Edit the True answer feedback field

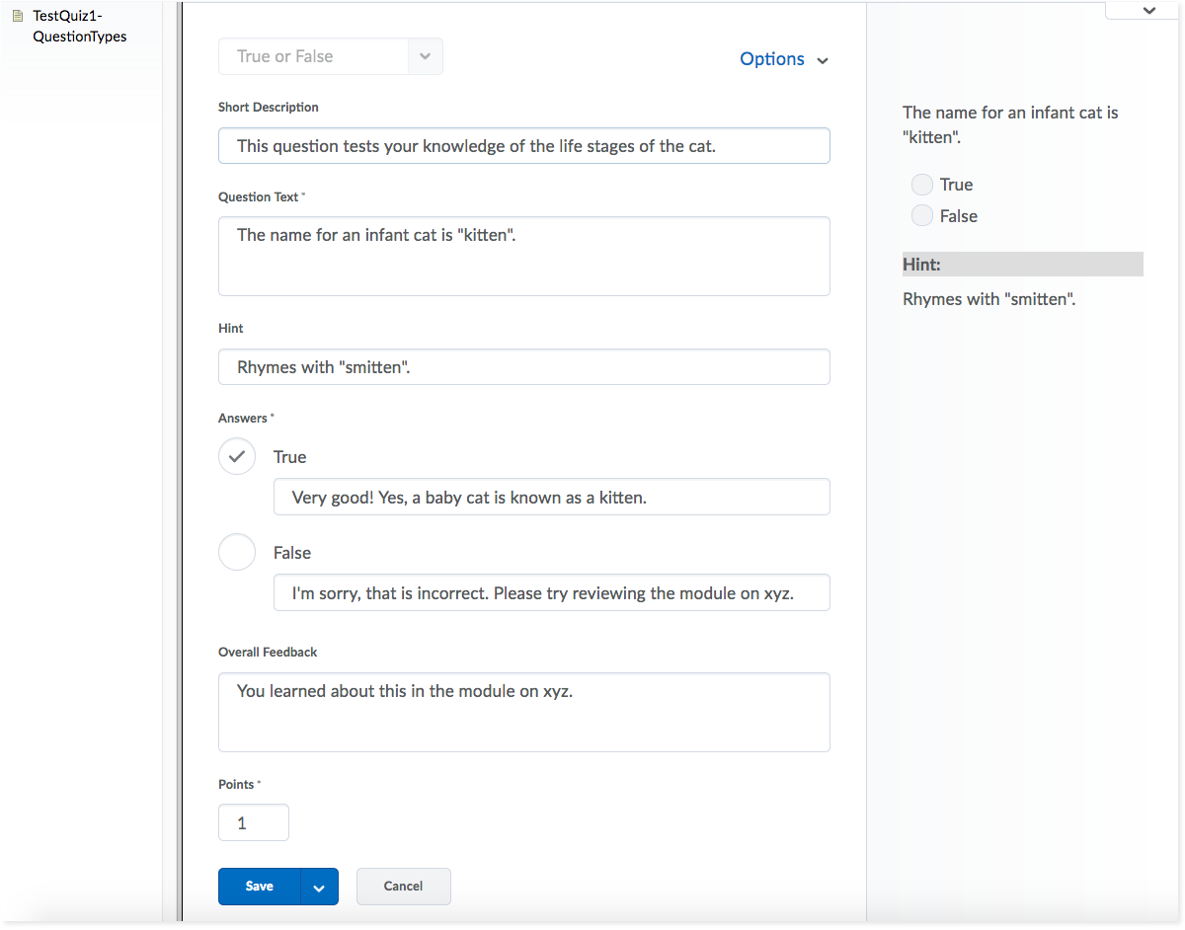click(551, 498)
